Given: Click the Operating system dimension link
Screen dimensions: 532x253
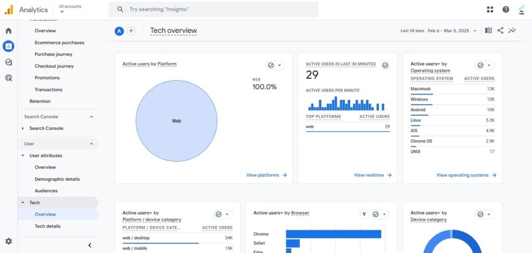Looking at the screenshot, I should (x=430, y=71).
